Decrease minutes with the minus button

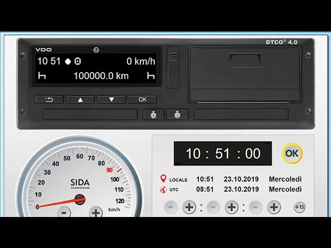[x=213, y=207]
